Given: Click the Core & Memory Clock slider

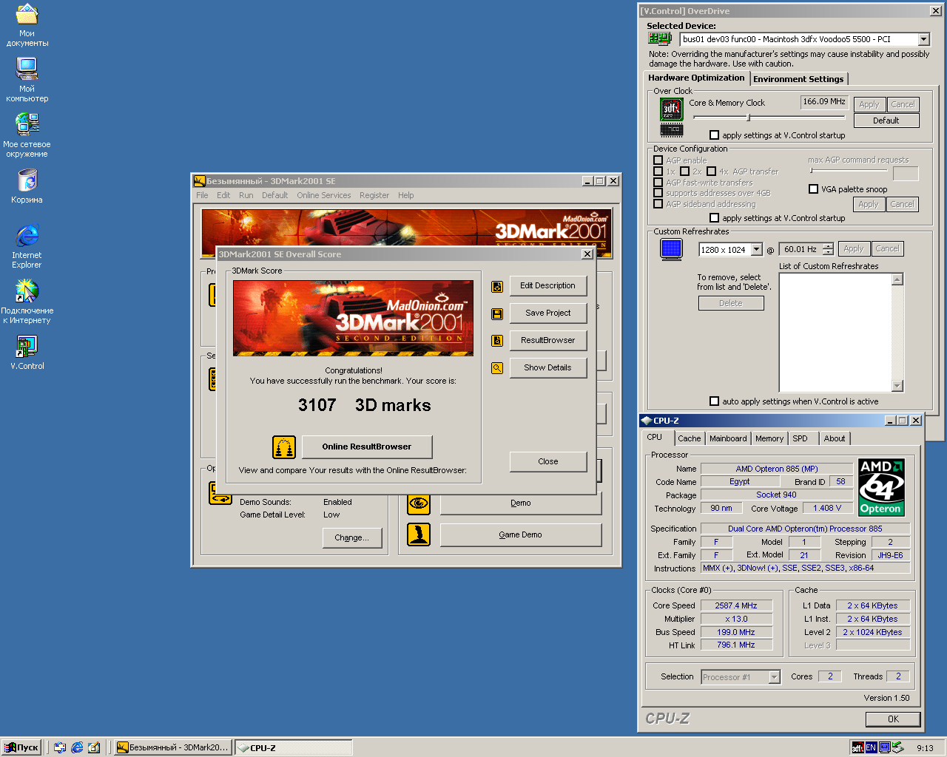Looking at the screenshot, I should point(769,118).
